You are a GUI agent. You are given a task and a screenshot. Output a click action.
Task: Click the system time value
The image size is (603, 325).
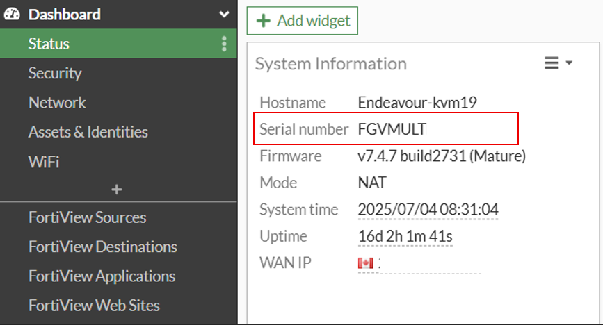428,210
